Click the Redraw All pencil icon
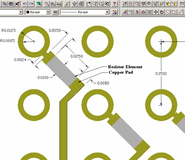This screenshot has height=160, width=185. pos(67,4)
